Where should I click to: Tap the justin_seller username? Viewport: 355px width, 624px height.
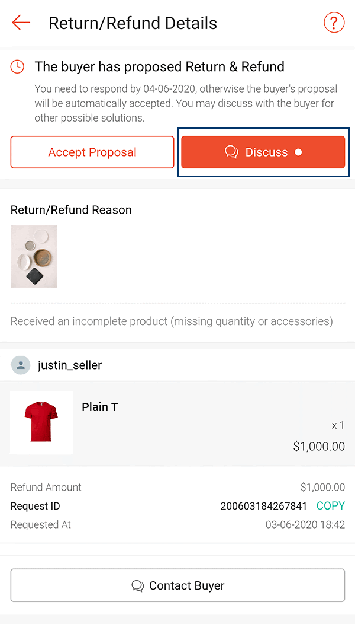click(69, 365)
